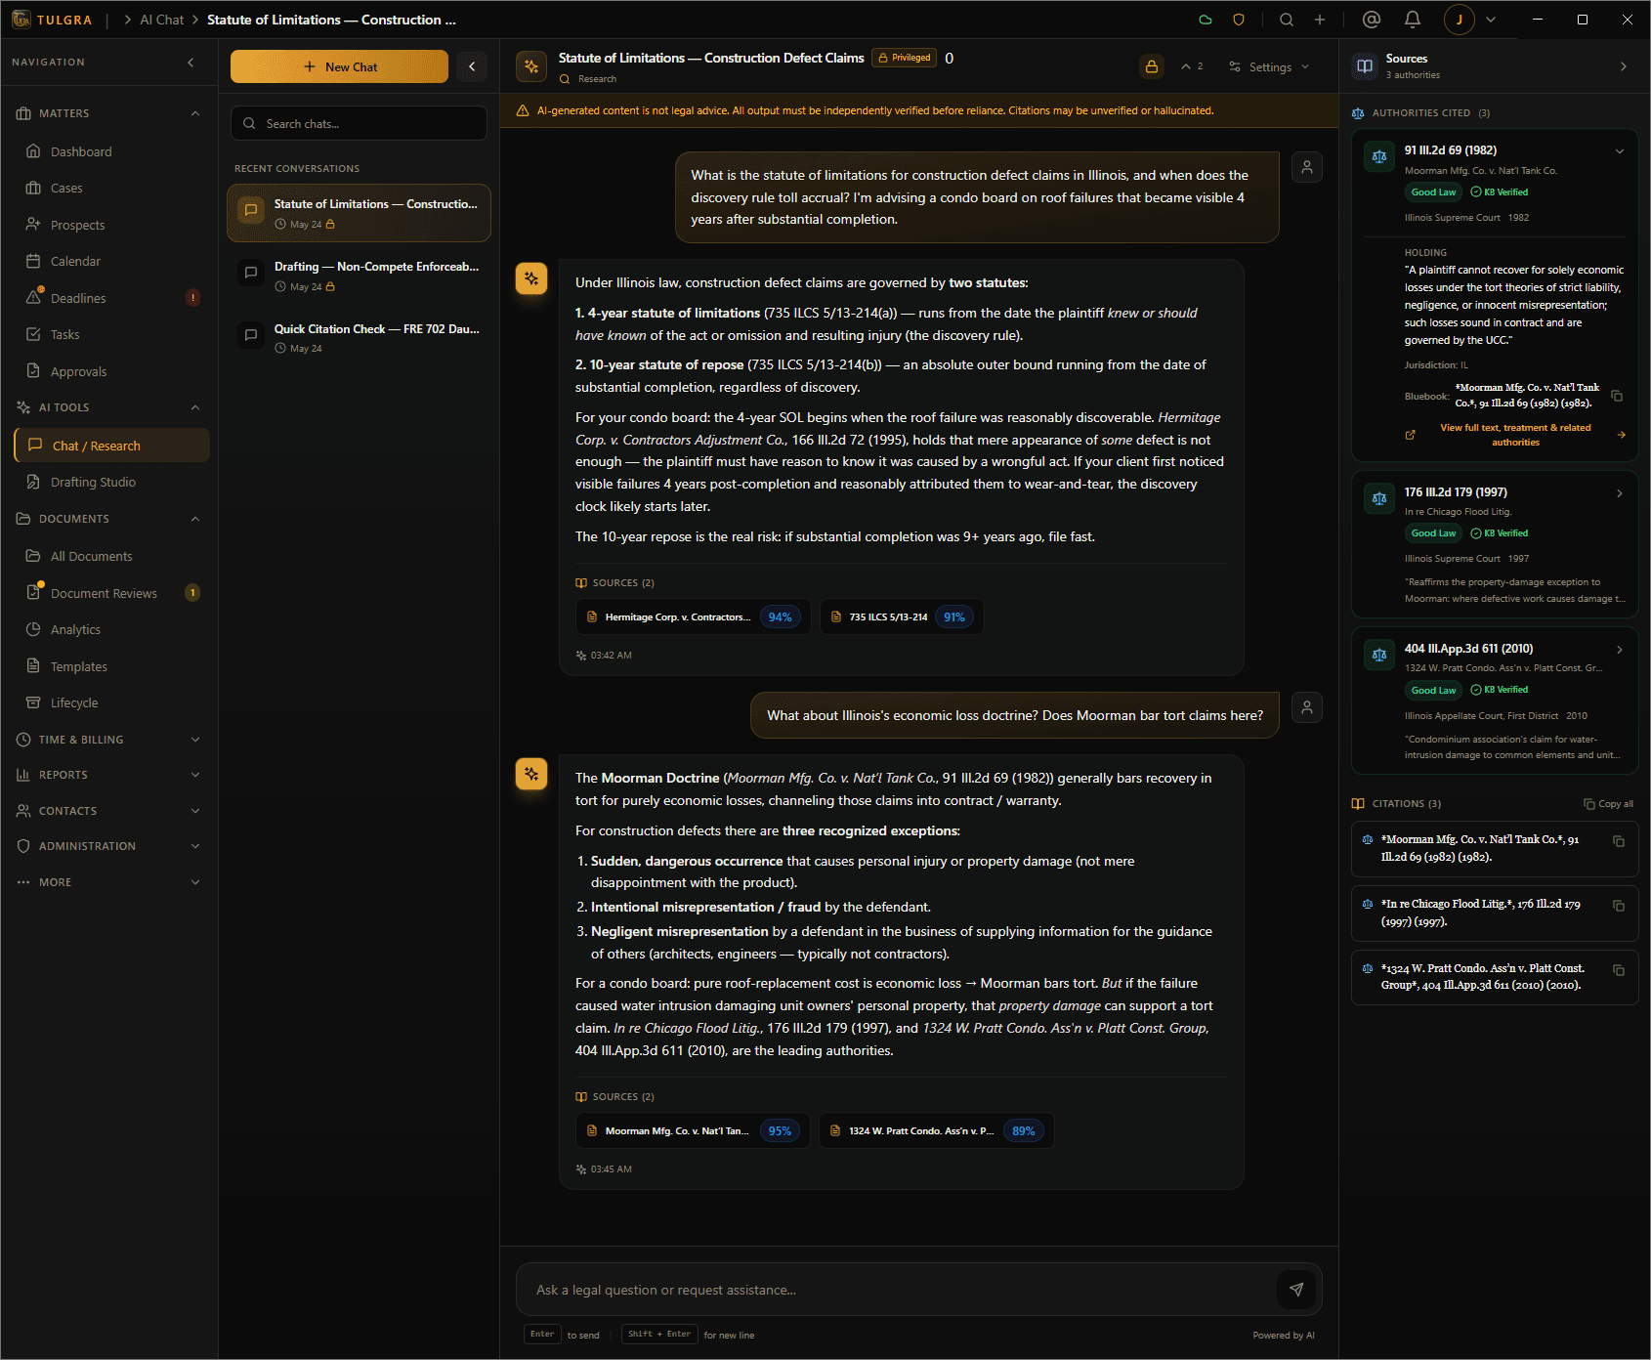The height and width of the screenshot is (1360, 1651).
Task: Expand Contacts section
Action: [x=109, y=811]
